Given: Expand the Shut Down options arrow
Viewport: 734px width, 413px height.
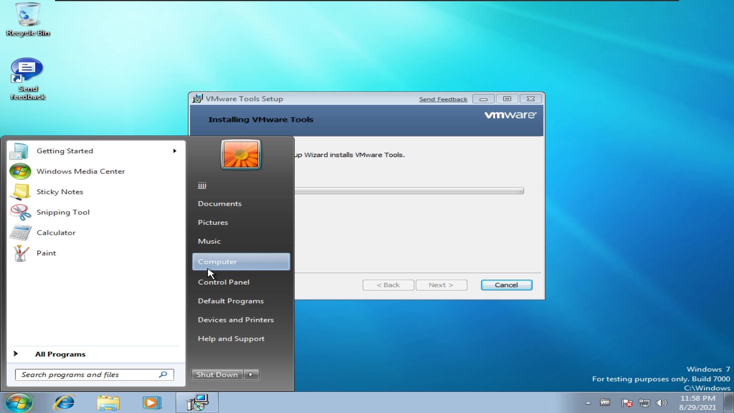Looking at the screenshot, I should tap(251, 375).
